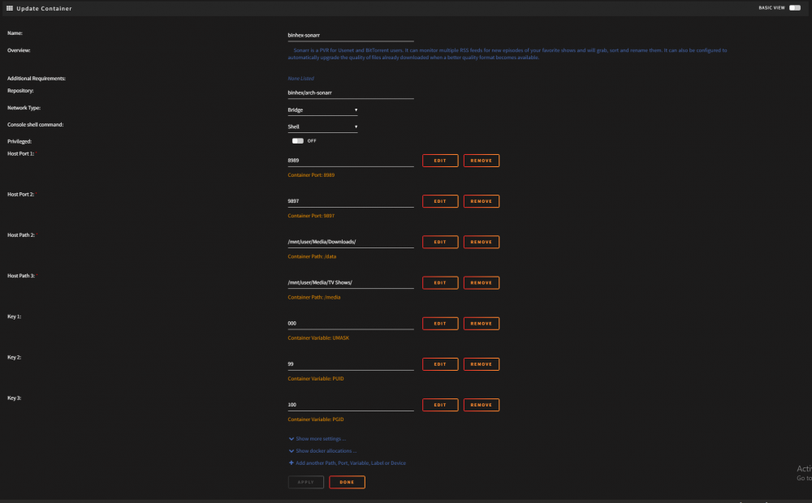Focus the Name field binhex-sonarr
812x503 pixels.
coord(351,35)
